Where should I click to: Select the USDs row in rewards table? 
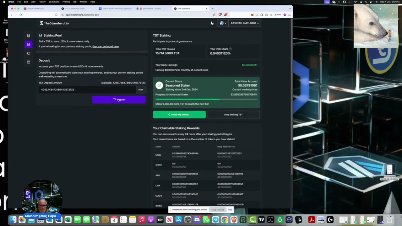click(x=206, y=155)
